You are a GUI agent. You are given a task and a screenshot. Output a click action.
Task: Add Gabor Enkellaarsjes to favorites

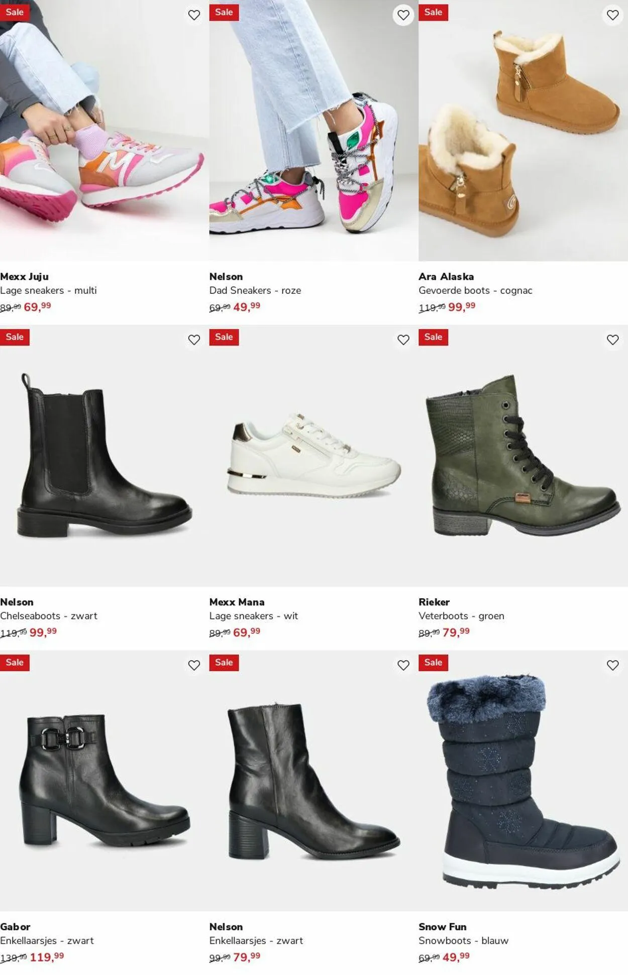[194, 666]
